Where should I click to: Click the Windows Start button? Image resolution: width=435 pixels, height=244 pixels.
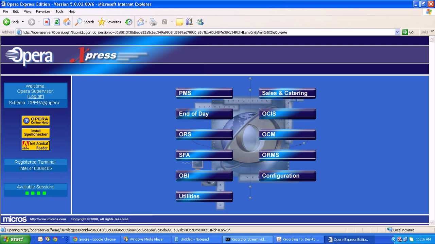click(13, 239)
